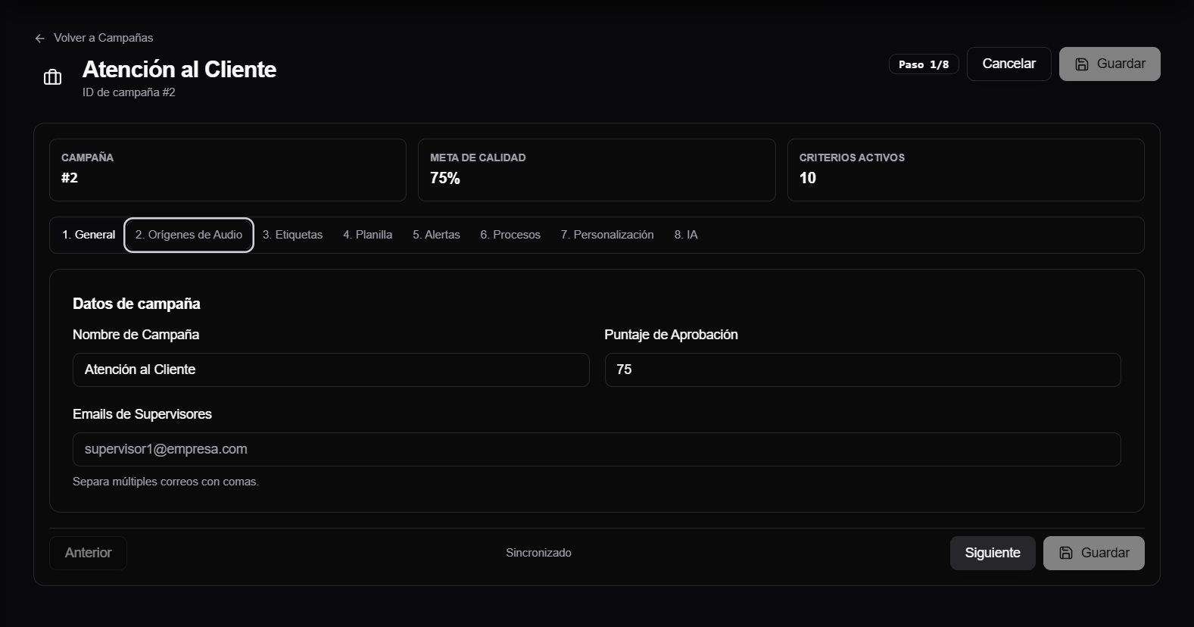Open the 6. Procesos tab
The image size is (1194, 627).
tap(510, 235)
